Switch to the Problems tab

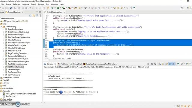[63, 64]
